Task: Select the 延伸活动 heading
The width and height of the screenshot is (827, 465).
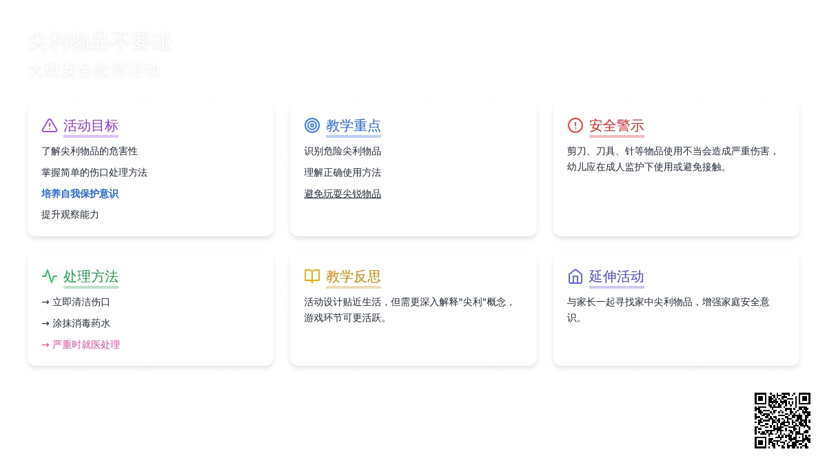Action: [617, 276]
